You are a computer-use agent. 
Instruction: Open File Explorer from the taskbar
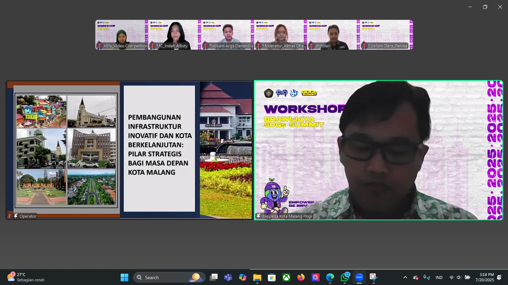257,277
